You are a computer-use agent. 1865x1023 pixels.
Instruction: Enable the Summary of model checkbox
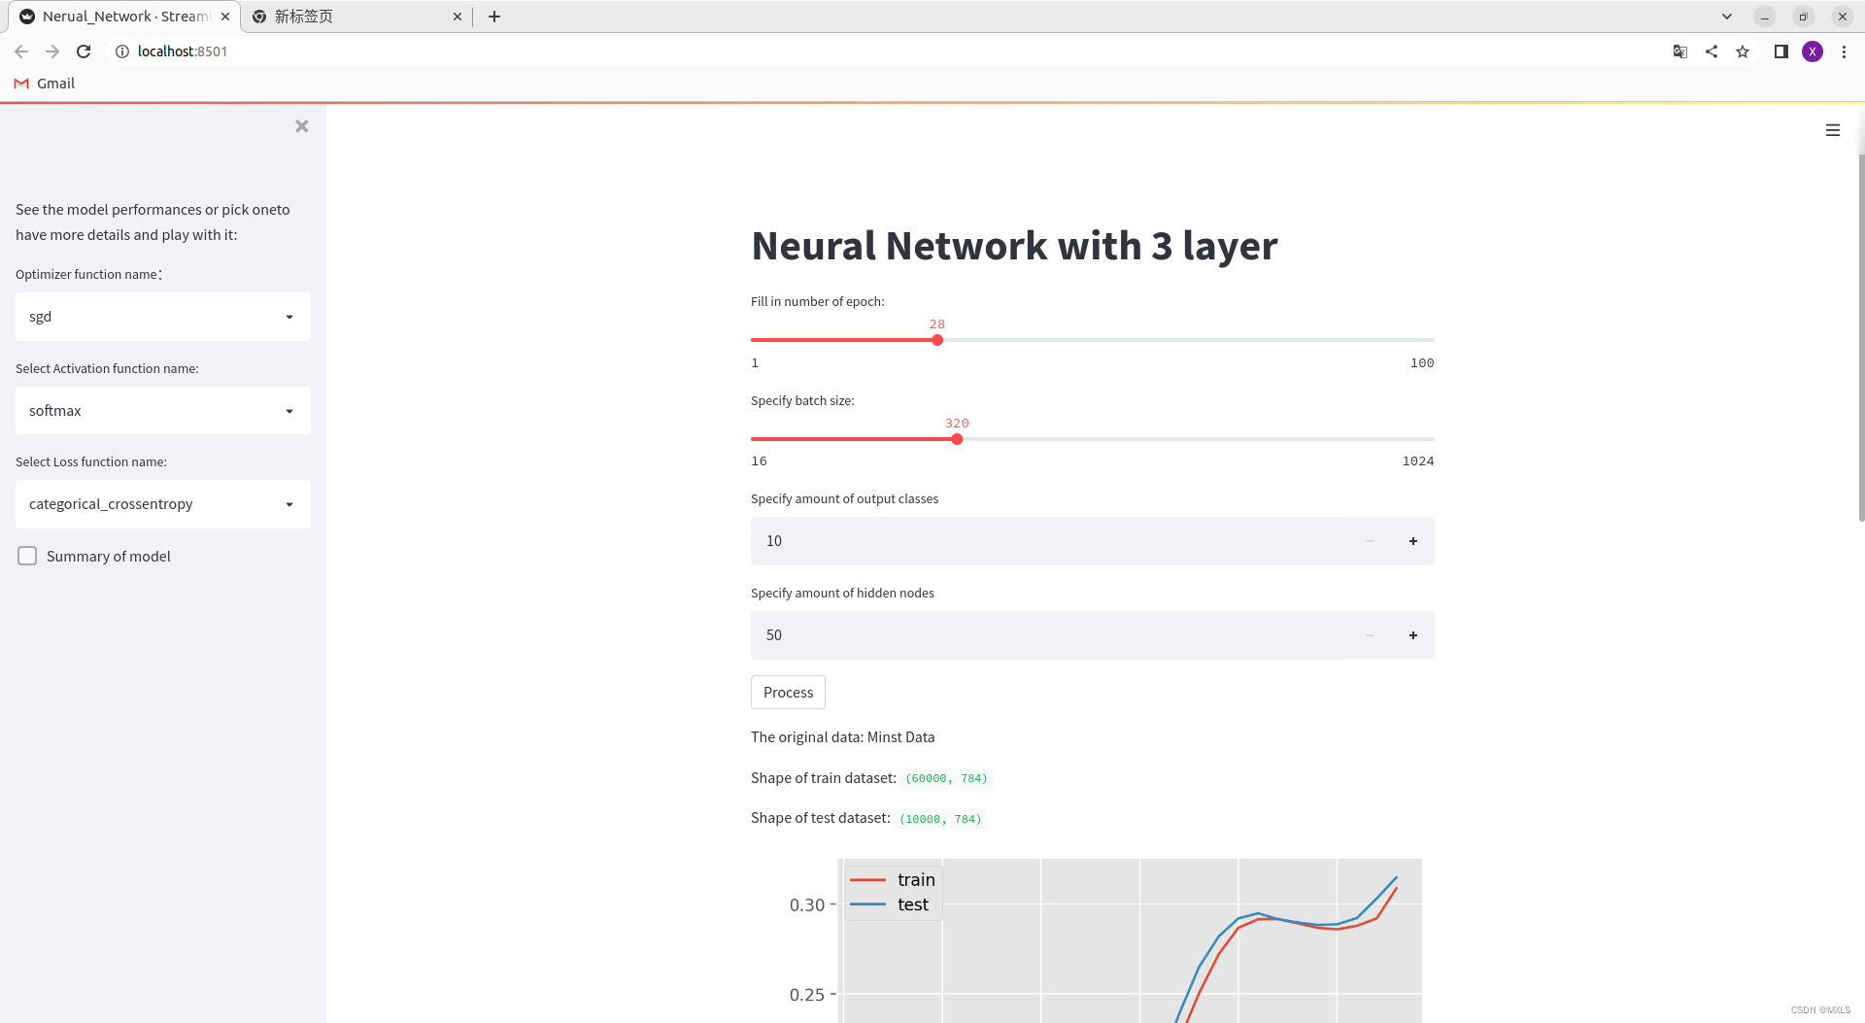click(27, 556)
